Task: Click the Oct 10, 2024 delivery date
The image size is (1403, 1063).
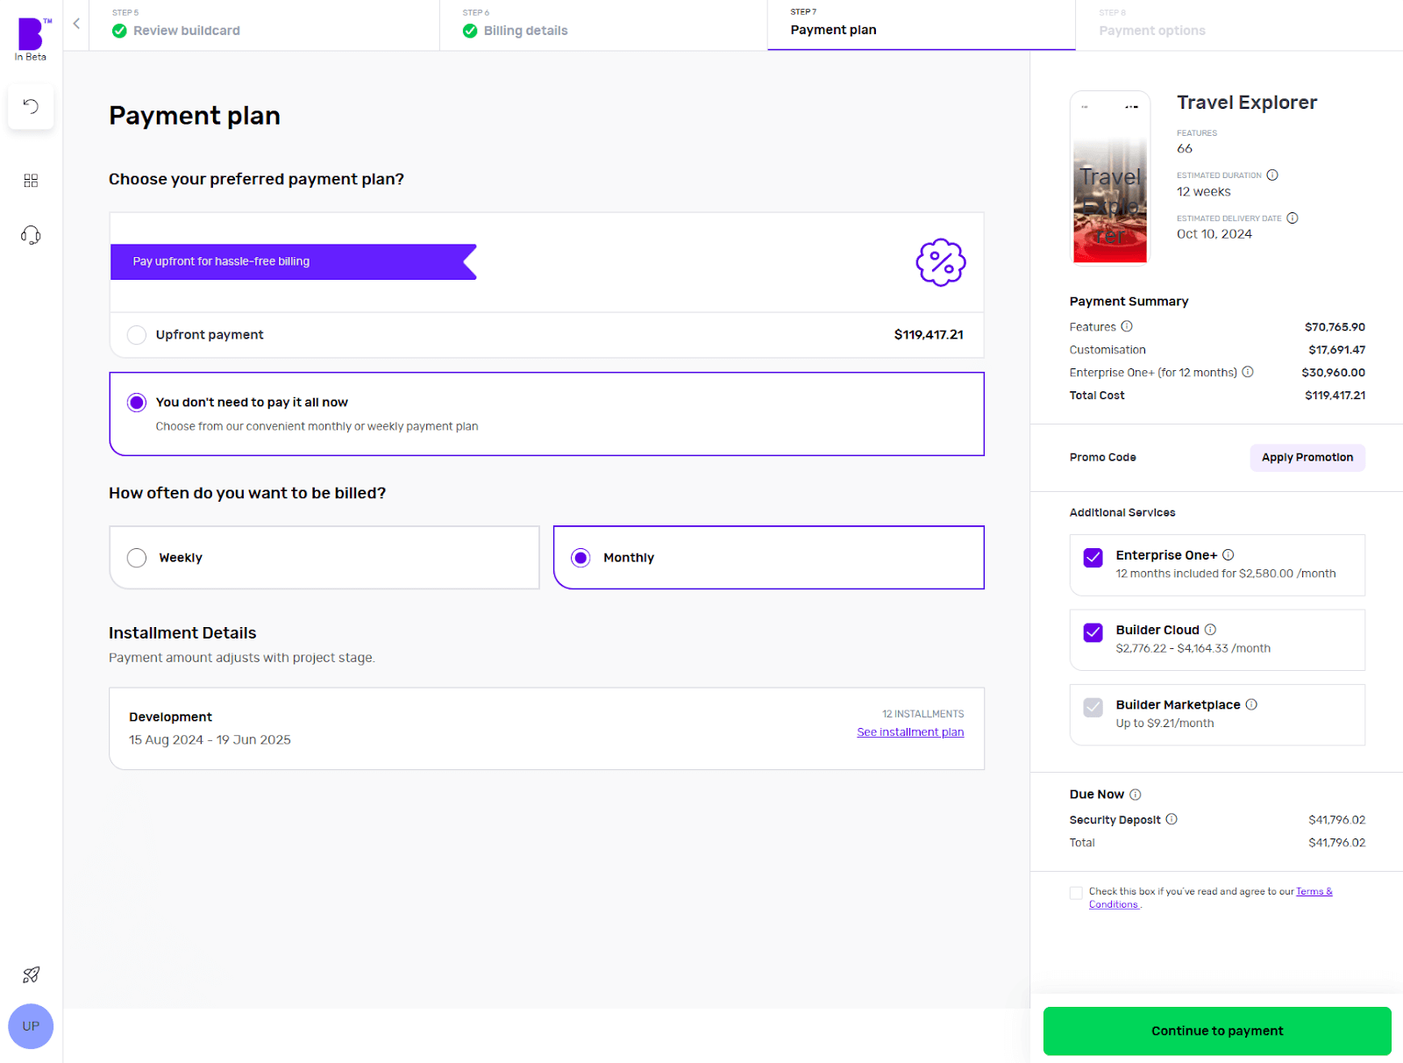Action: (x=1214, y=234)
